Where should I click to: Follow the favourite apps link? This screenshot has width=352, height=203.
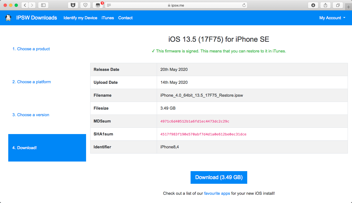coord(217,193)
